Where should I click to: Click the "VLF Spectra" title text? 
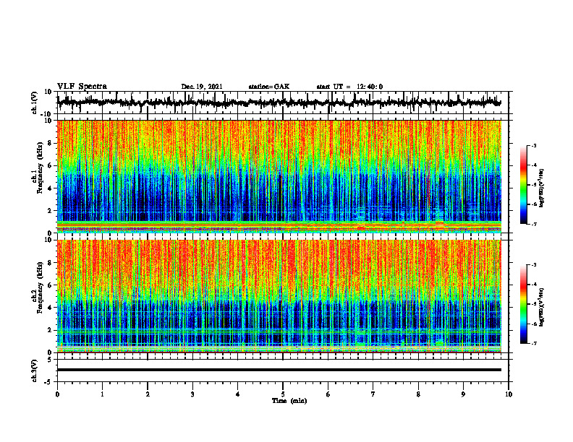[x=82, y=87]
